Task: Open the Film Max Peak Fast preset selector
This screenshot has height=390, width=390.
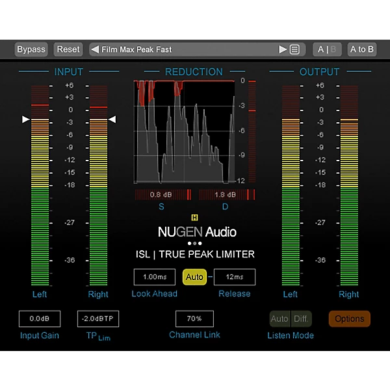Action: 188,49
